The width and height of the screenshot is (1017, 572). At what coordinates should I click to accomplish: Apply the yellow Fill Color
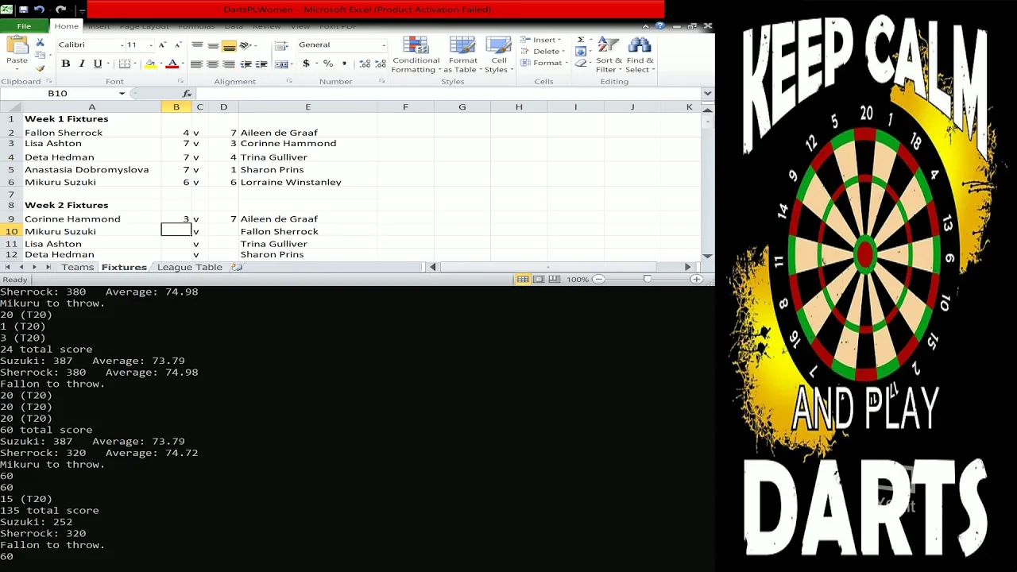pos(150,64)
